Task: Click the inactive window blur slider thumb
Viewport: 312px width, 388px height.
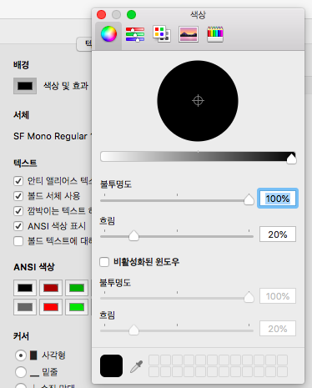Action: [x=133, y=330]
